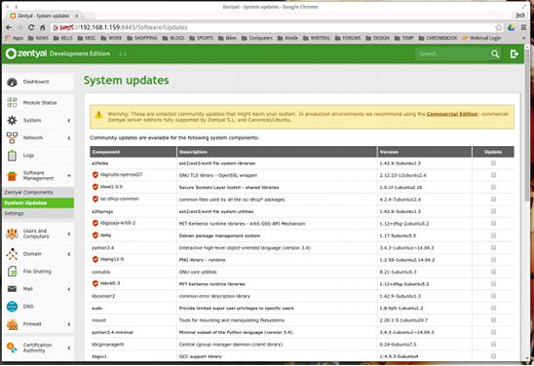Open Zentyal Components submenu item
The height and width of the screenshot is (366, 534).
(38, 192)
